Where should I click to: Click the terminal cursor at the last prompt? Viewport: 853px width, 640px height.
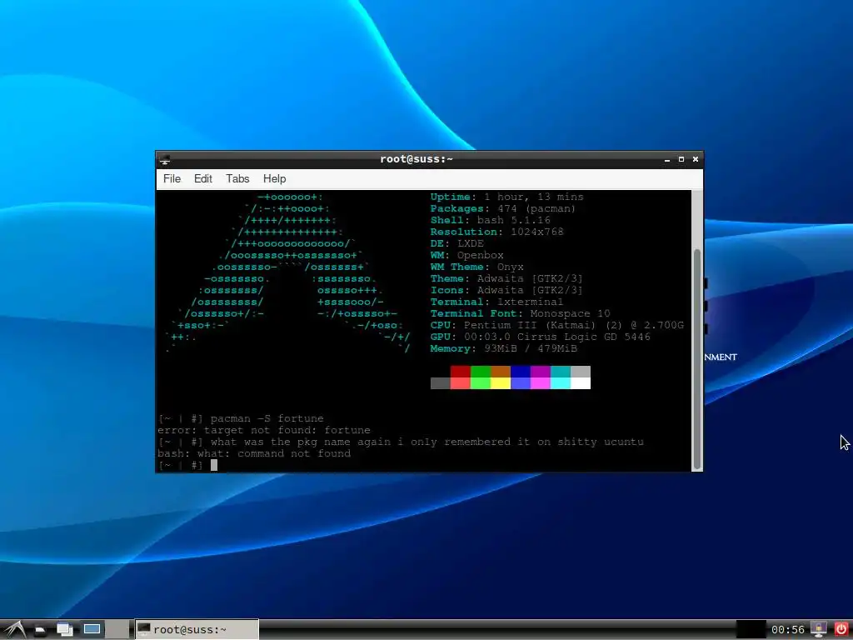coord(214,465)
